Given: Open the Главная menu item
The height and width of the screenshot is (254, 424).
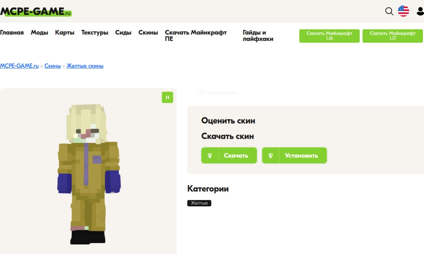Looking at the screenshot, I should point(12,32).
